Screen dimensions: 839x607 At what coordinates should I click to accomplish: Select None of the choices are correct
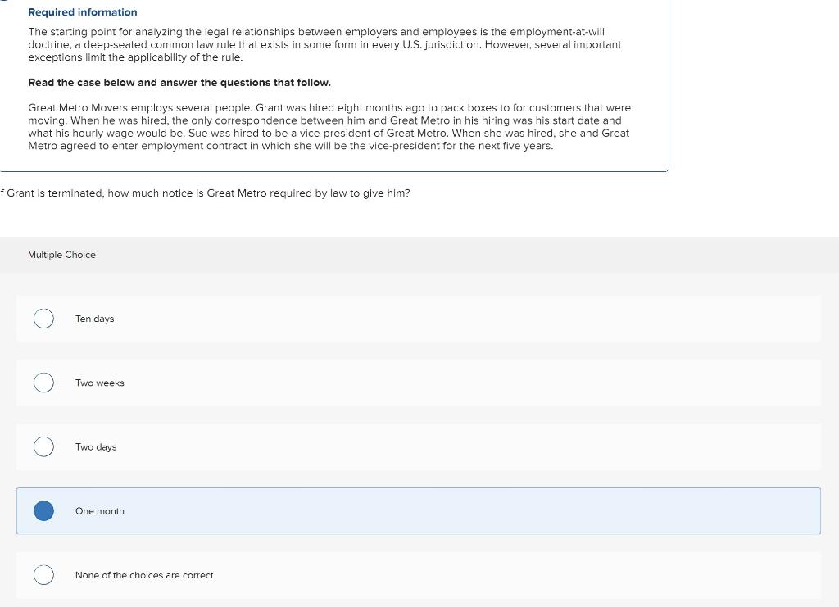(x=43, y=574)
